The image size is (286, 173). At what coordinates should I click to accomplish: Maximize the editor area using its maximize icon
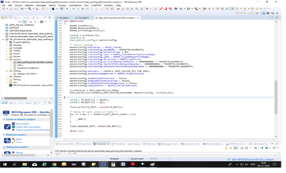(x=277, y=17)
